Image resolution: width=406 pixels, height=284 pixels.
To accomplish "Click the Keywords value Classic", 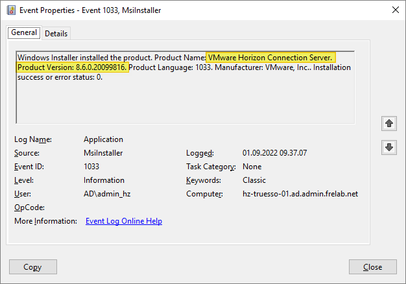I will 254,180.
